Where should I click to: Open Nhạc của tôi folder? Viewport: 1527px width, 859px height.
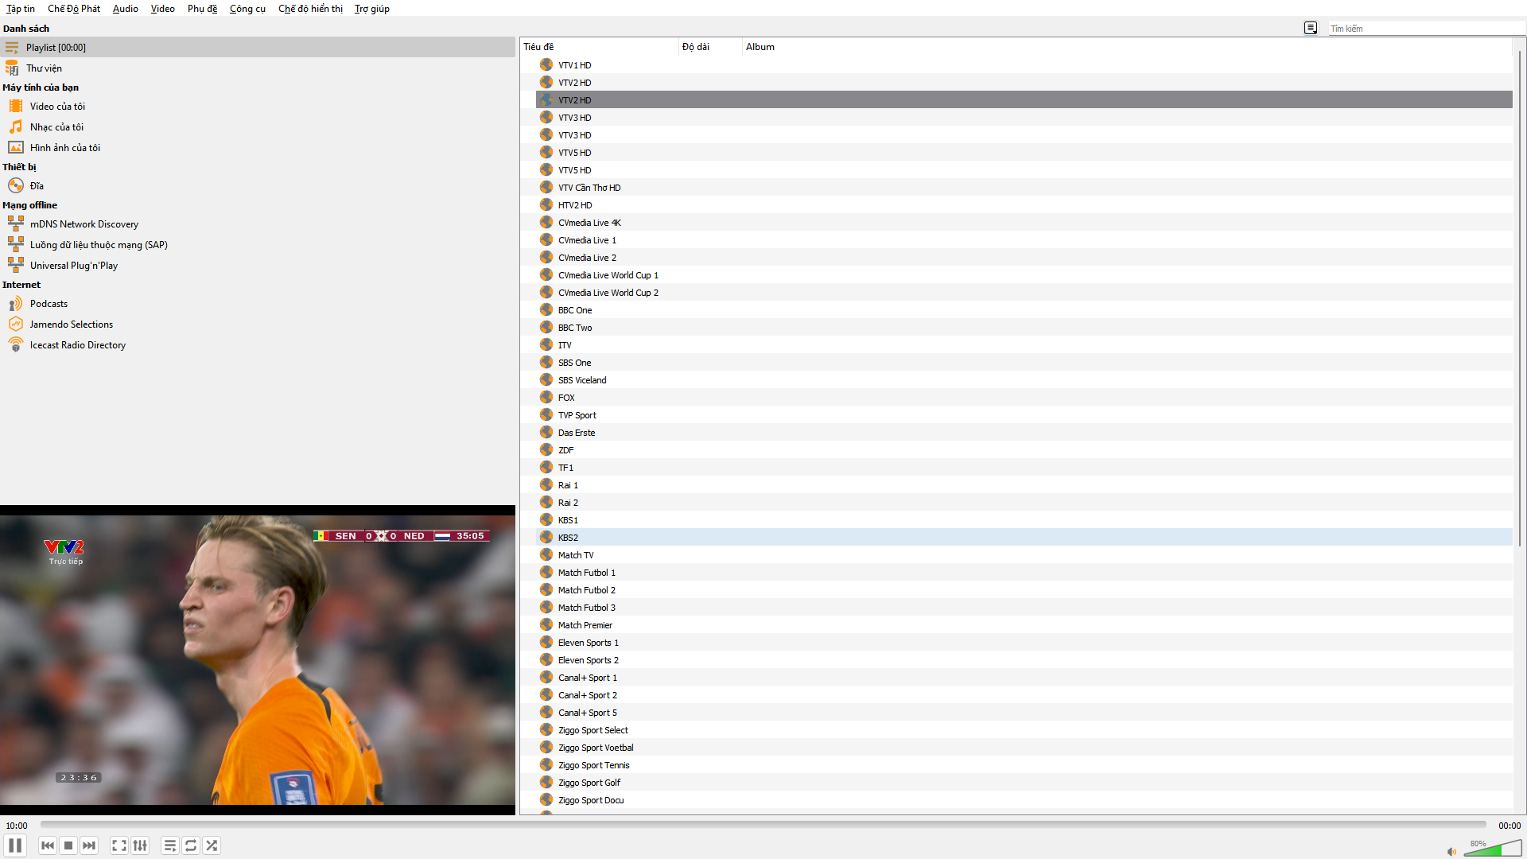(x=258, y=127)
